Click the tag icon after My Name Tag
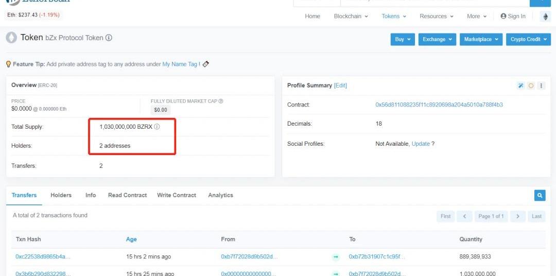The image size is (556, 276). [205, 64]
